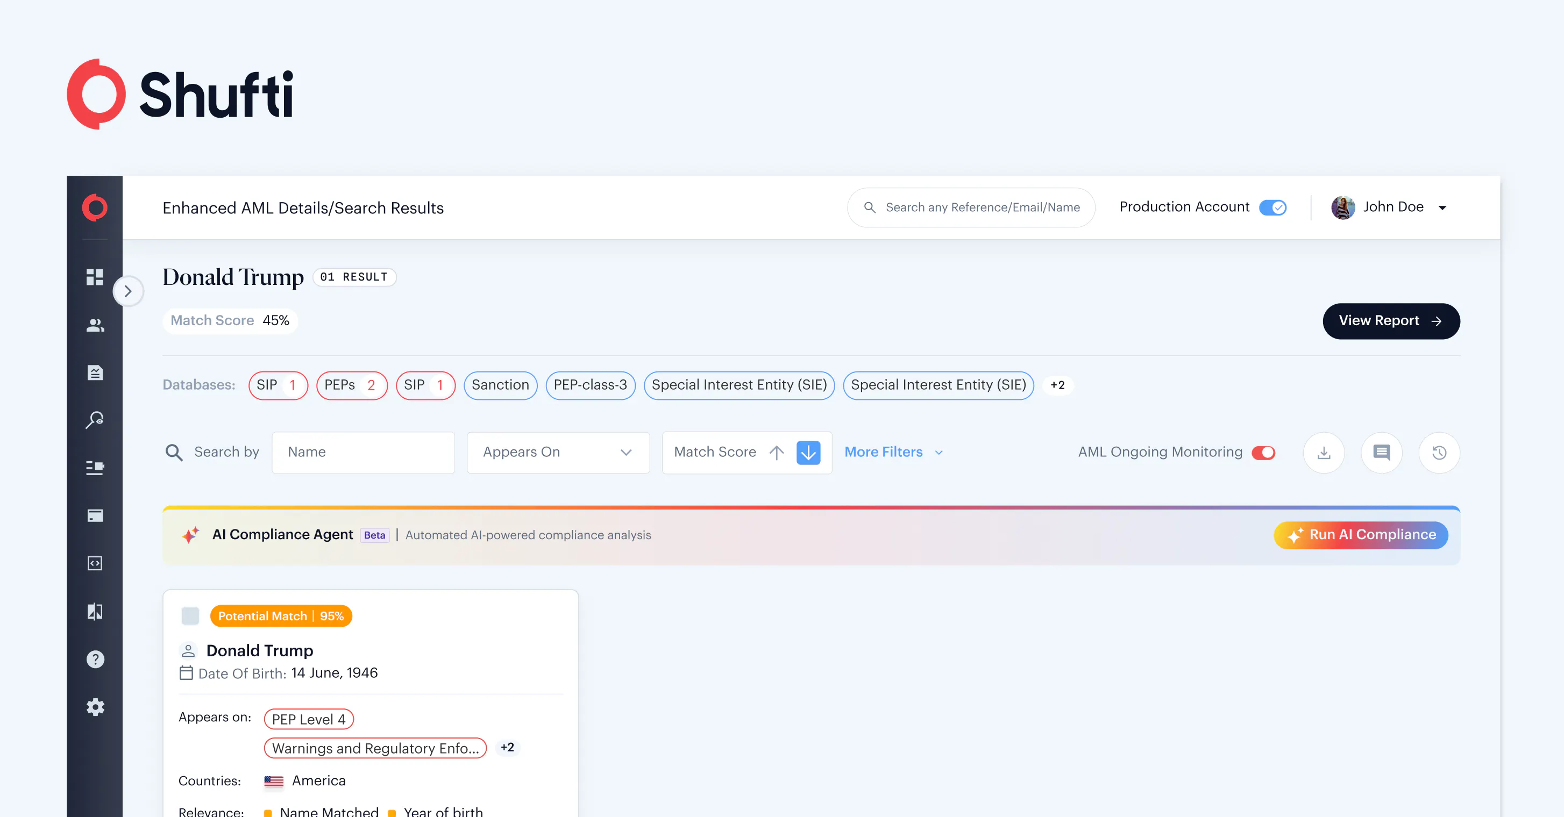The width and height of the screenshot is (1564, 817).
Task: Click the Name Matched relevance label
Action: pos(329,812)
